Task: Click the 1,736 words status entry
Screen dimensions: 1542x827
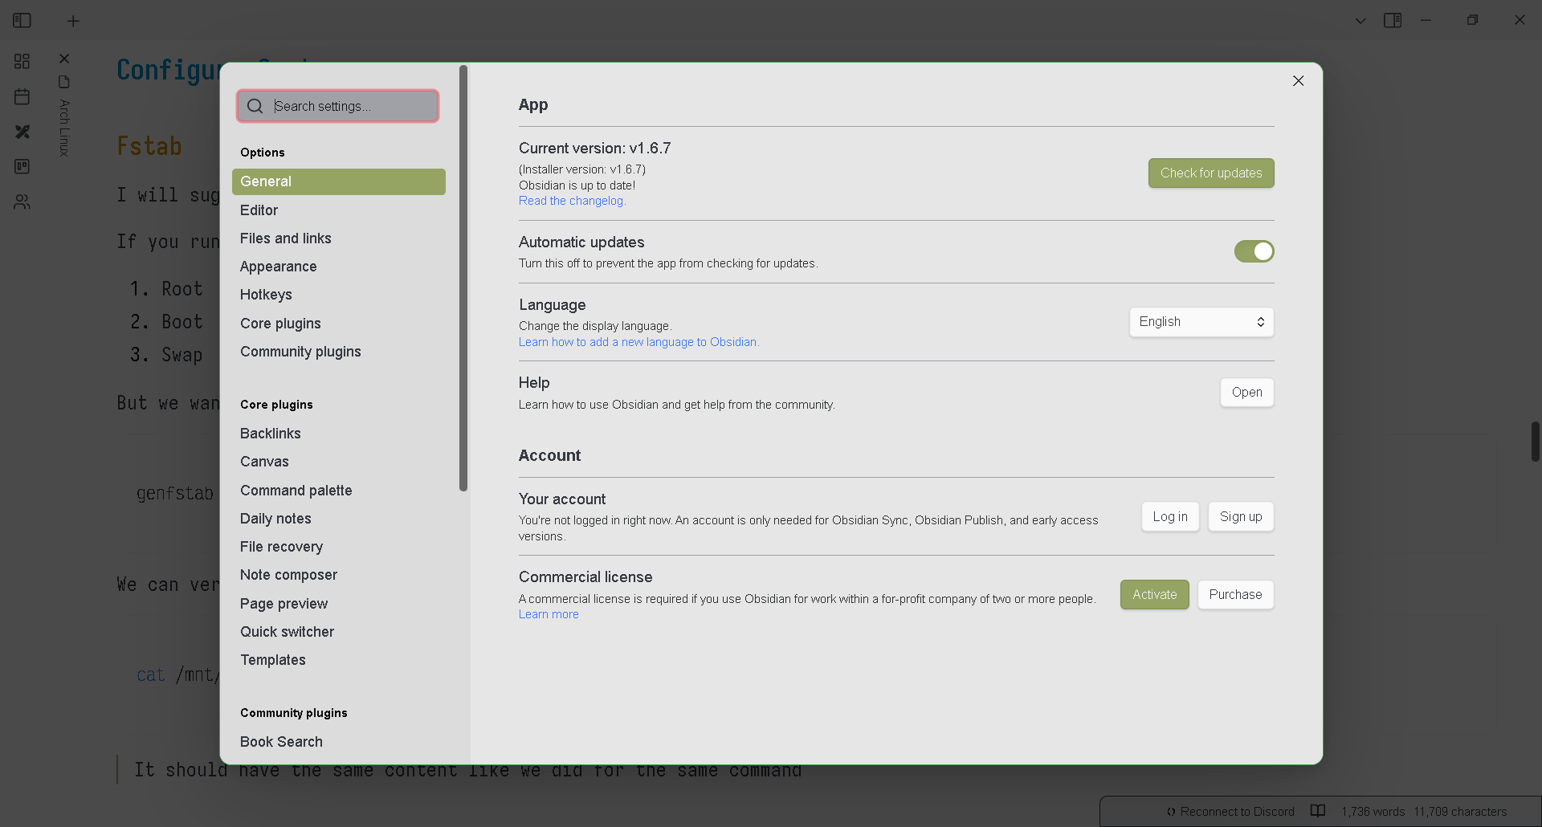Action: [x=1373, y=812]
